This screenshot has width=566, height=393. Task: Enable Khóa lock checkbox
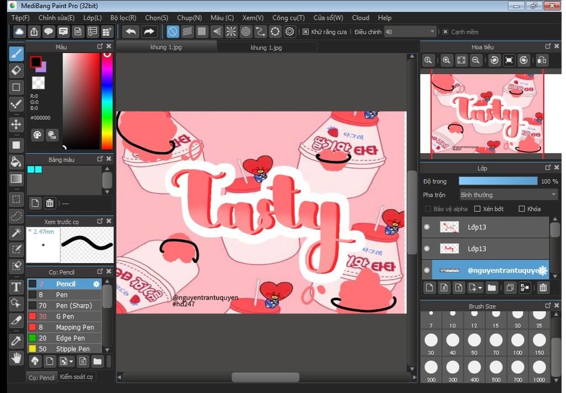[x=522, y=208]
